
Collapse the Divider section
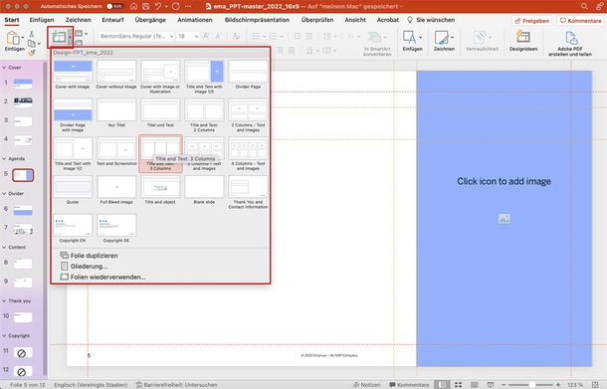click(x=4, y=194)
